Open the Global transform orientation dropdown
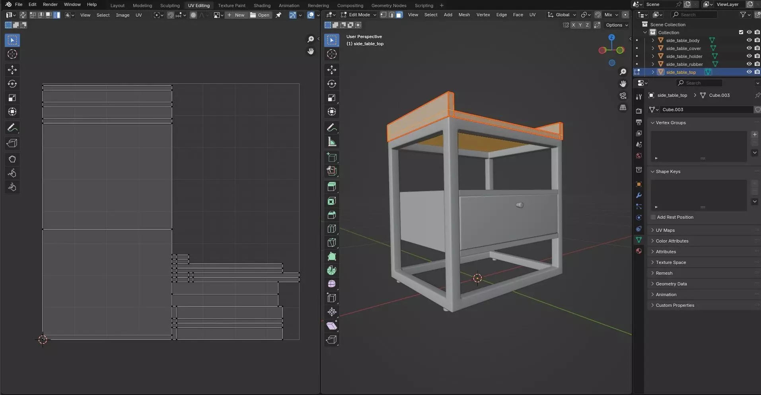 coord(562,15)
